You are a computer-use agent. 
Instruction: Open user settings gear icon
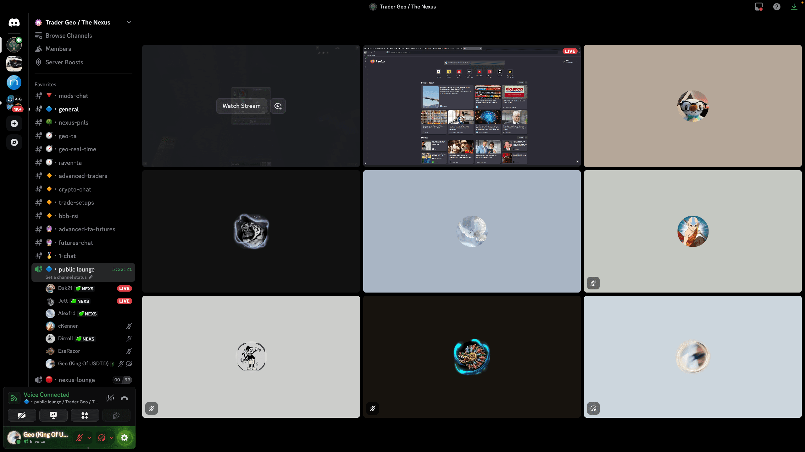pyautogui.click(x=125, y=438)
